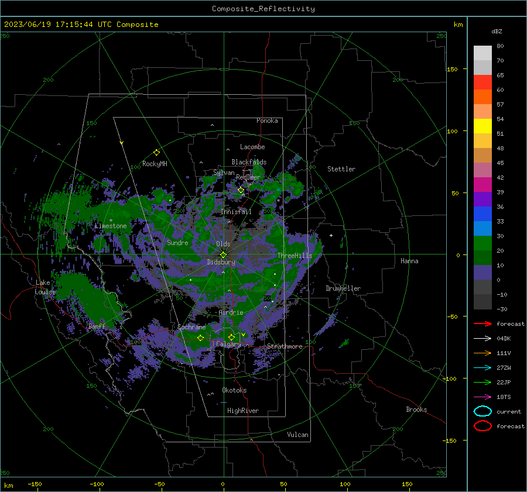This screenshot has width=527, height=492.
Task: Click the orange 111V arrow icon
Action: (x=482, y=353)
